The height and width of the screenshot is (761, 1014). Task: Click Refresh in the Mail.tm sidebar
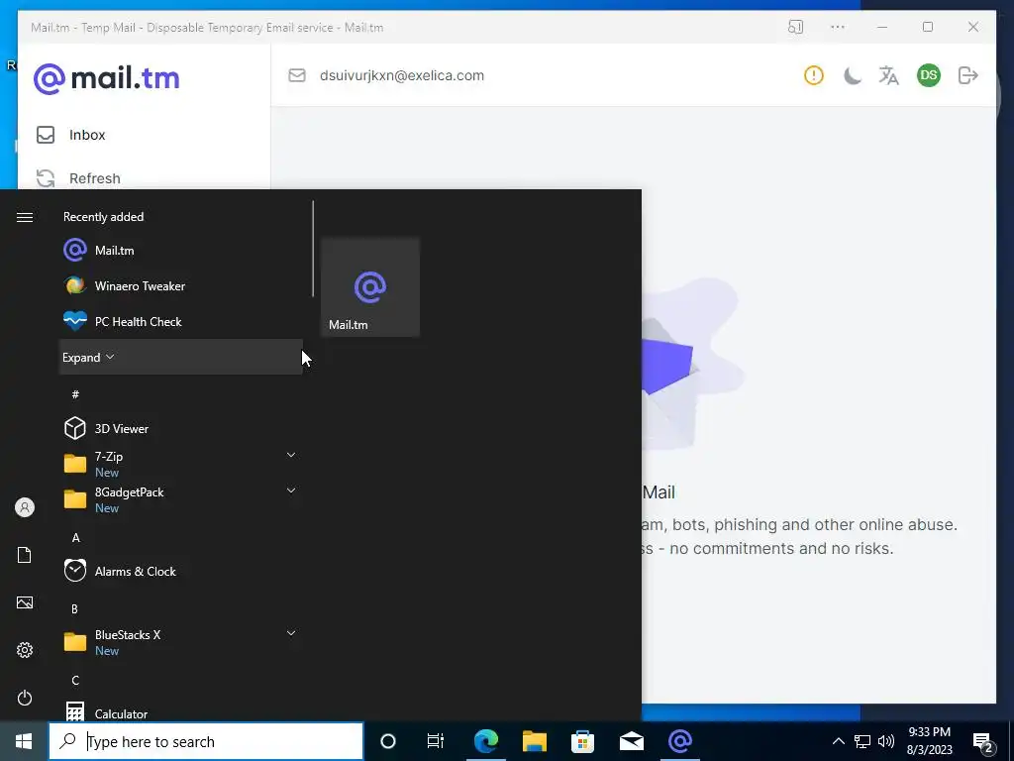78,178
